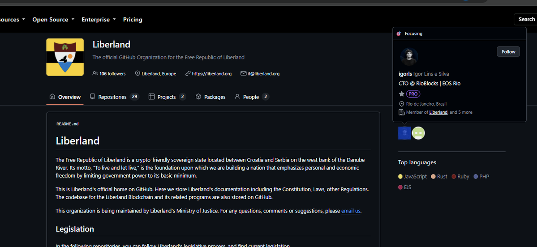
Task: Click the README.md file label
Action: coord(68,124)
